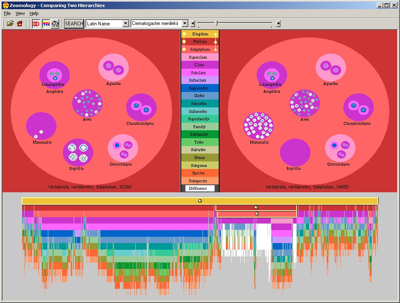
Task: Open the View menu
Action: (x=20, y=13)
